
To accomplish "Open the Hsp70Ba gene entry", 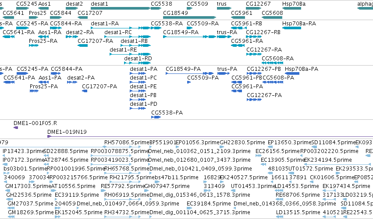I will click(x=294, y=4).
